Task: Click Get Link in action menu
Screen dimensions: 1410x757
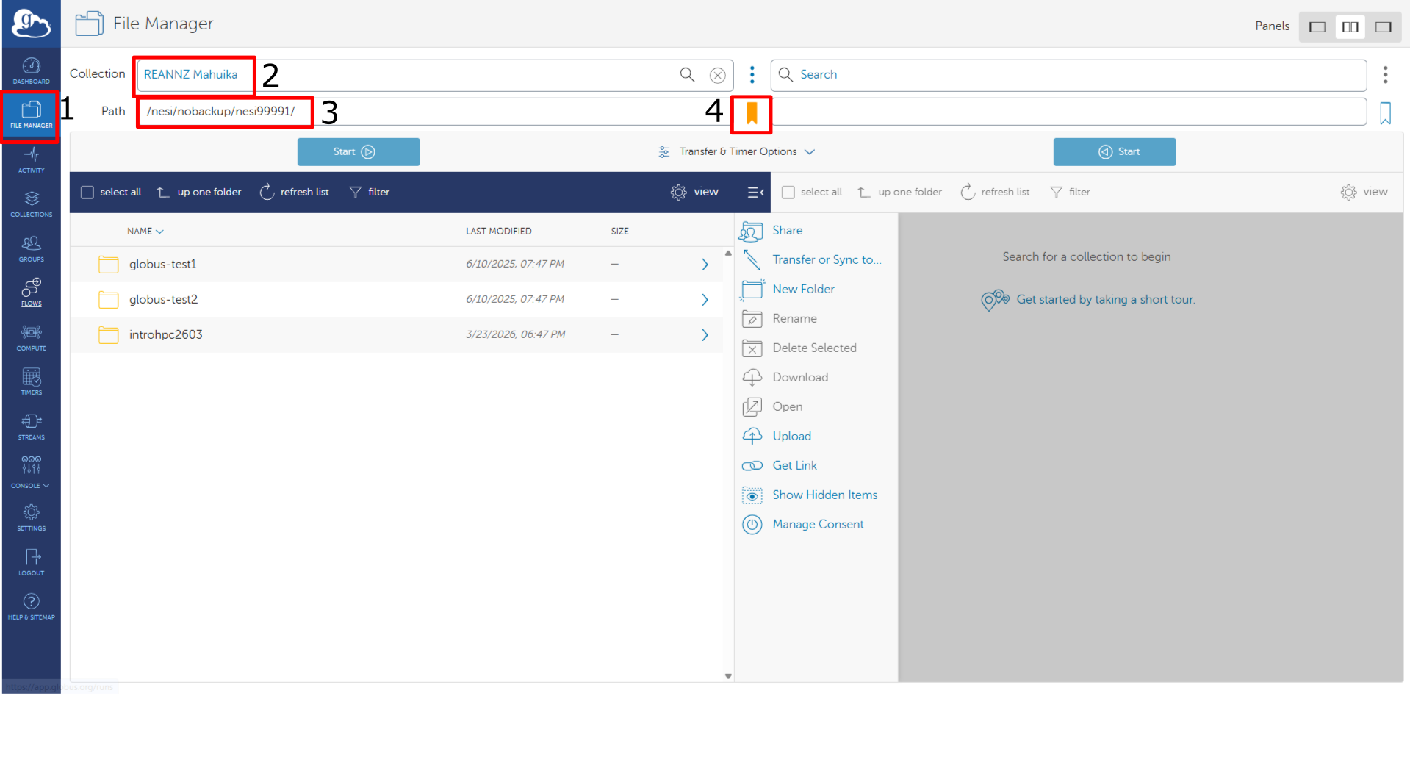Action: pos(779,466)
